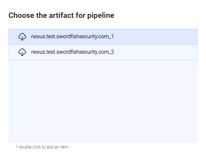The image size is (206, 157).
Task: Click the nexus.test.swordfishsecurity.com_2 text label
Action: coord(72,52)
